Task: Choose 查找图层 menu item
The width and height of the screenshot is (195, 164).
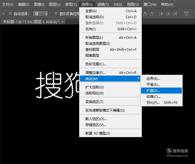Action: pos(110,49)
